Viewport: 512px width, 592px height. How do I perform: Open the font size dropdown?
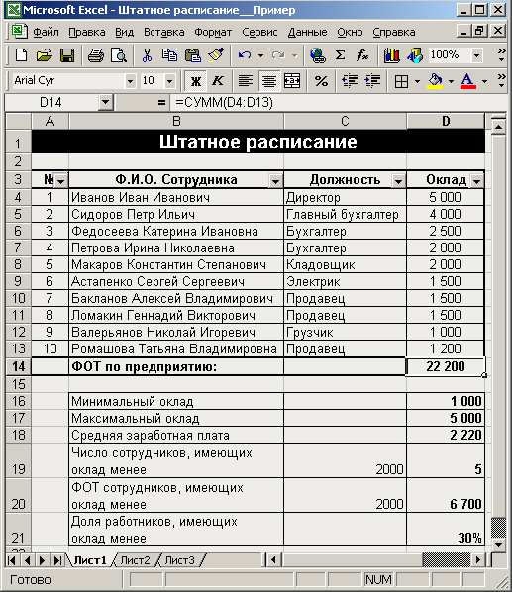(x=170, y=81)
